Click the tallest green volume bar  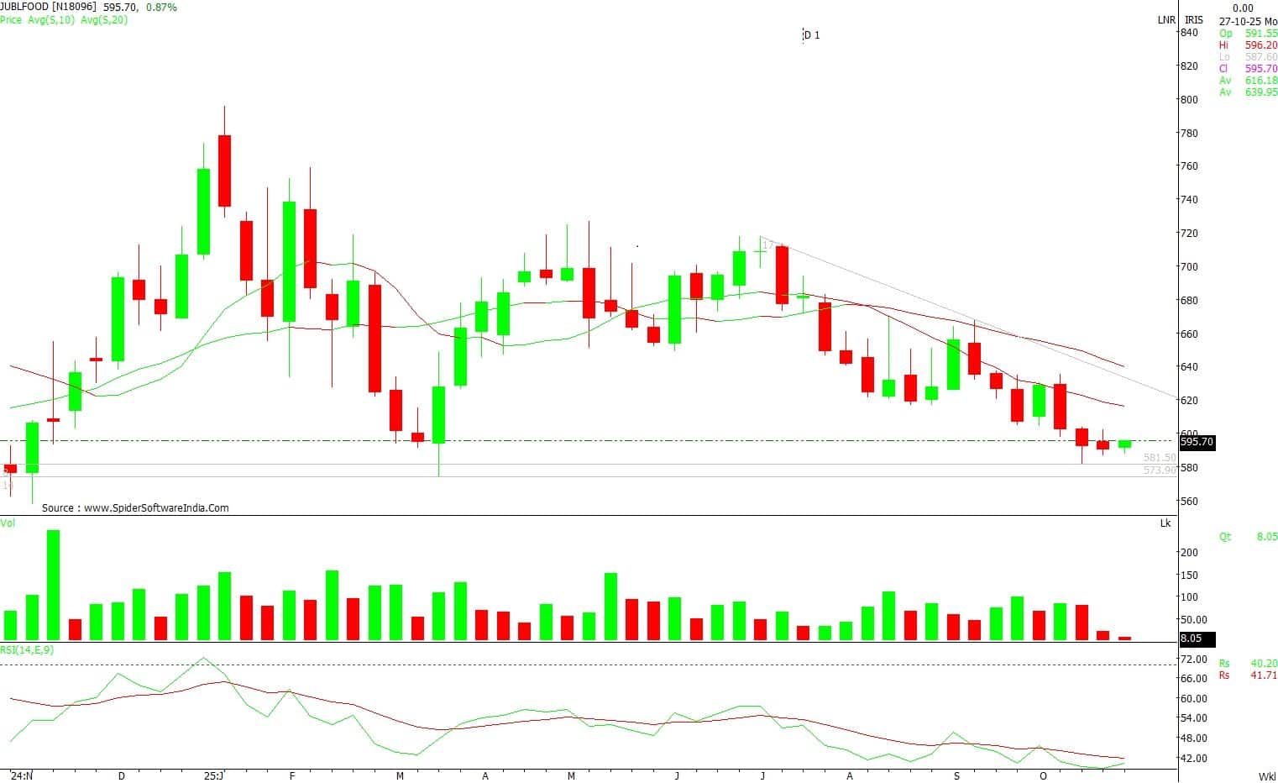(x=53, y=586)
